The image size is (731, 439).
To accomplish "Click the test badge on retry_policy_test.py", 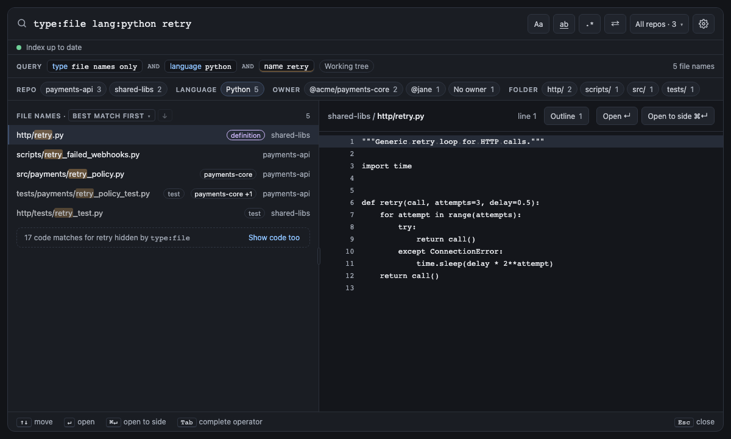I will (x=174, y=194).
